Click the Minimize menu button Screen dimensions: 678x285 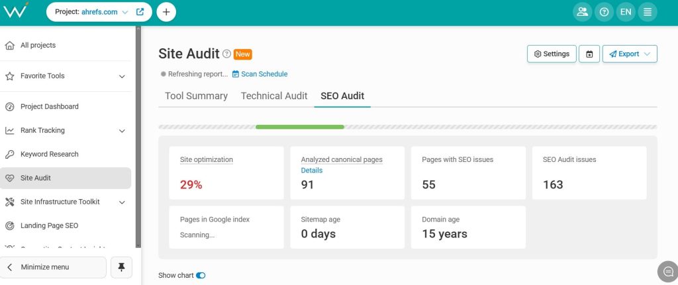click(53, 267)
